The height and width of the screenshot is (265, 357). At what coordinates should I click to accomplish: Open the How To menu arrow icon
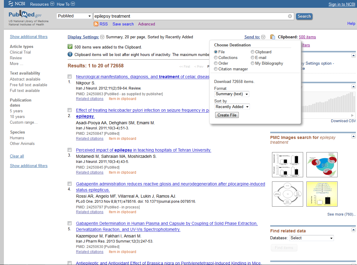[73, 4]
